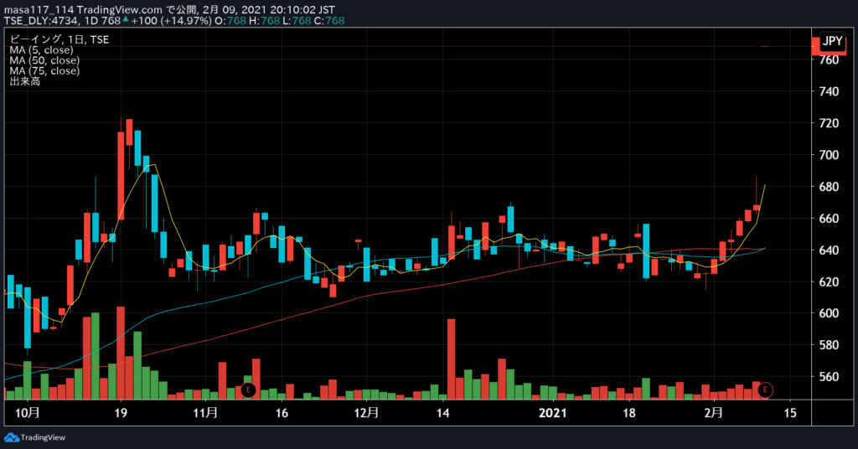Viewport: 858px width, 449px height.
Task: Click the O:768 open value
Action: pos(230,21)
